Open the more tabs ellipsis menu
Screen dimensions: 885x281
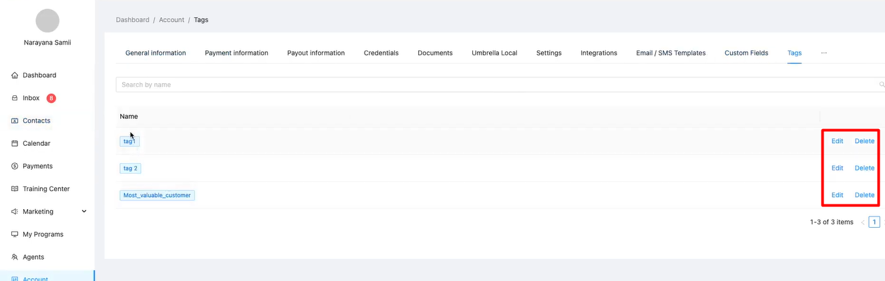click(824, 53)
